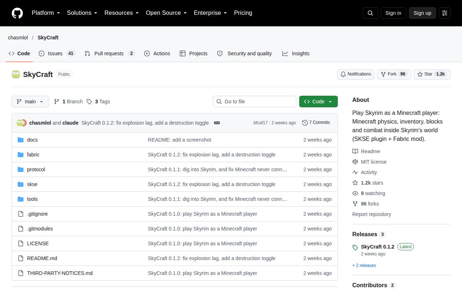The image size is (462, 289).
Task: Open the main branch selector dropdown
Action: coord(30,102)
